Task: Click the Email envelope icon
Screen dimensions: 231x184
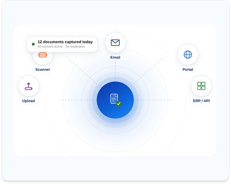Action: tap(115, 43)
